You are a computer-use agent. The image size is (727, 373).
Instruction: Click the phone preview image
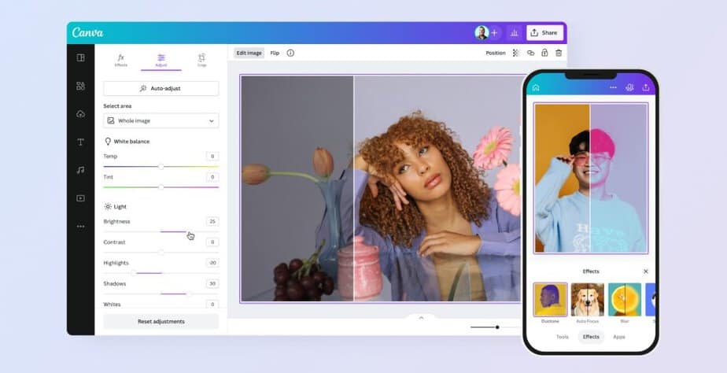pyautogui.click(x=591, y=178)
